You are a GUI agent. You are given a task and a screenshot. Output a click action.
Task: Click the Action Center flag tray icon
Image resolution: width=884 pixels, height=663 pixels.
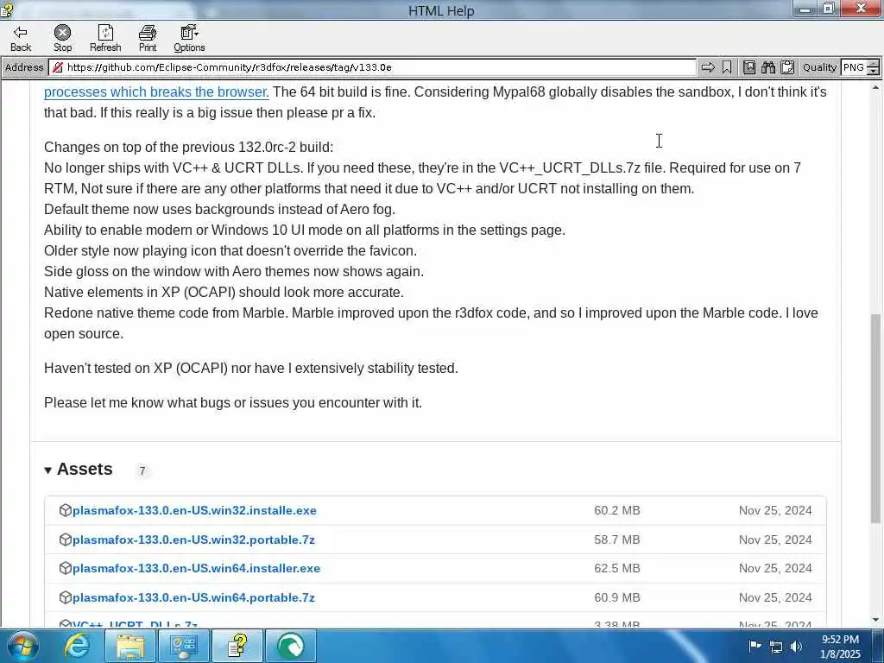pos(755,646)
